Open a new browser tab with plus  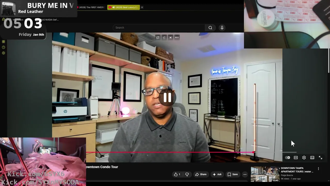tap(142, 7)
